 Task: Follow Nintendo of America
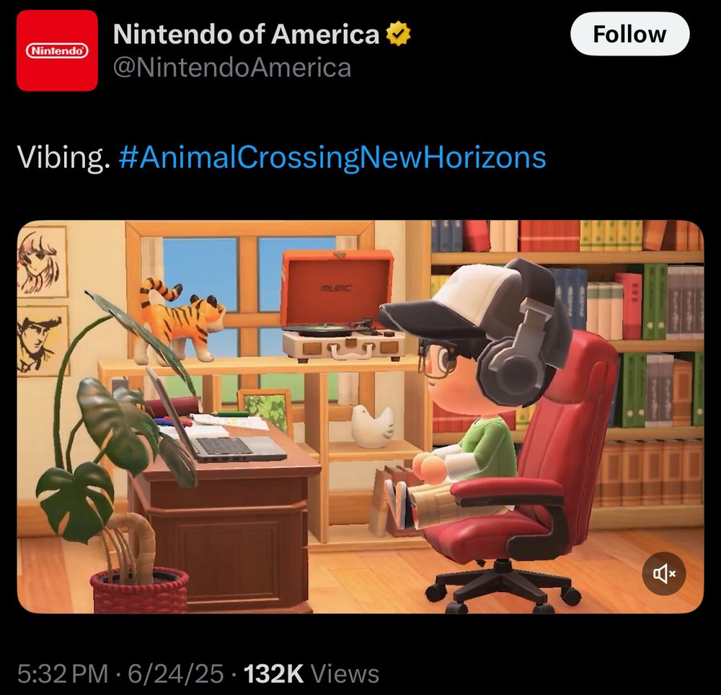coord(629,34)
